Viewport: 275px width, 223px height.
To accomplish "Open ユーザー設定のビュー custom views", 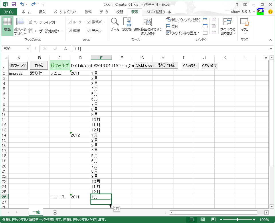I will (45, 31).
